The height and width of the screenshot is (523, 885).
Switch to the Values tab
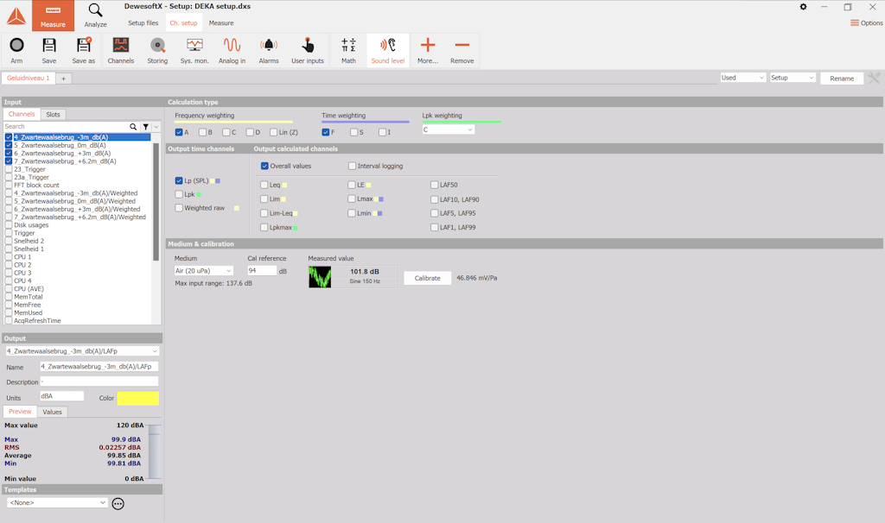[53, 412]
